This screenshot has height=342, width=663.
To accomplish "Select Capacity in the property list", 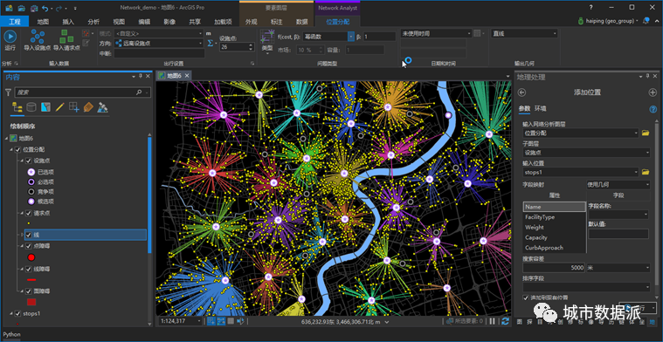I will 536,237.
